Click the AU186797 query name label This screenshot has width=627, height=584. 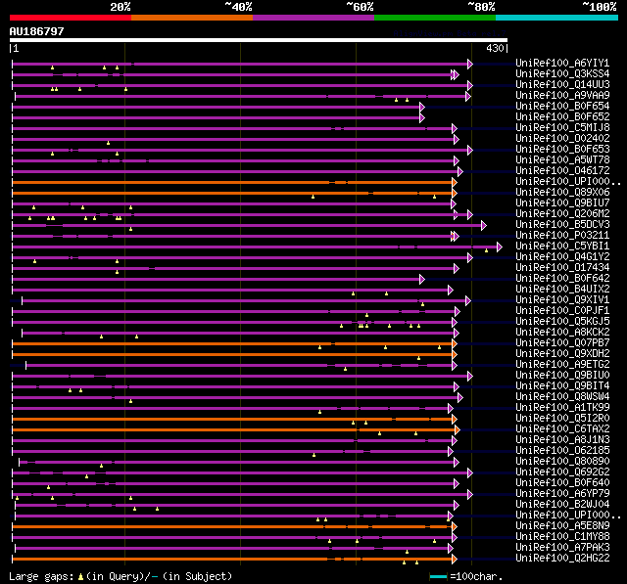[x=37, y=31]
